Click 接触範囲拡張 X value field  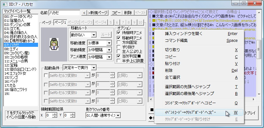point(49,115)
